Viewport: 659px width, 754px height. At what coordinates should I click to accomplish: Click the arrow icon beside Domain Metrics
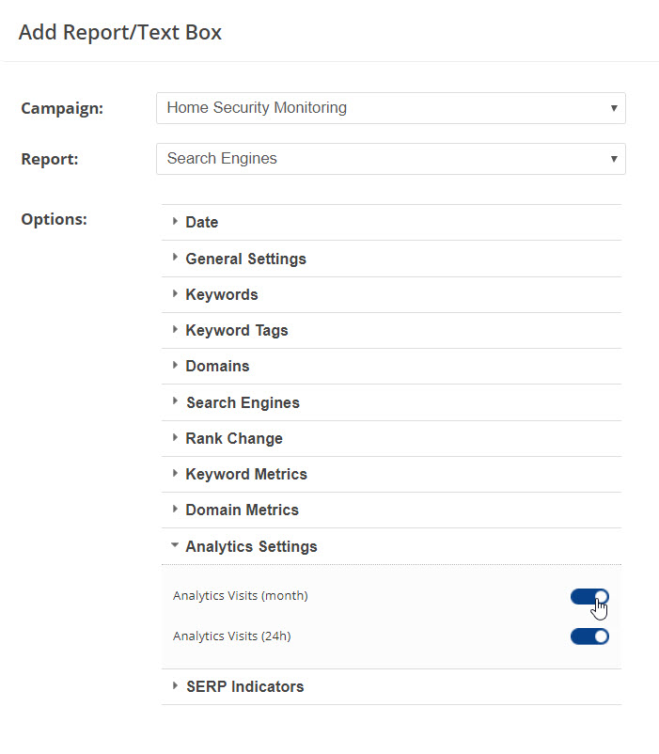pyautogui.click(x=175, y=509)
